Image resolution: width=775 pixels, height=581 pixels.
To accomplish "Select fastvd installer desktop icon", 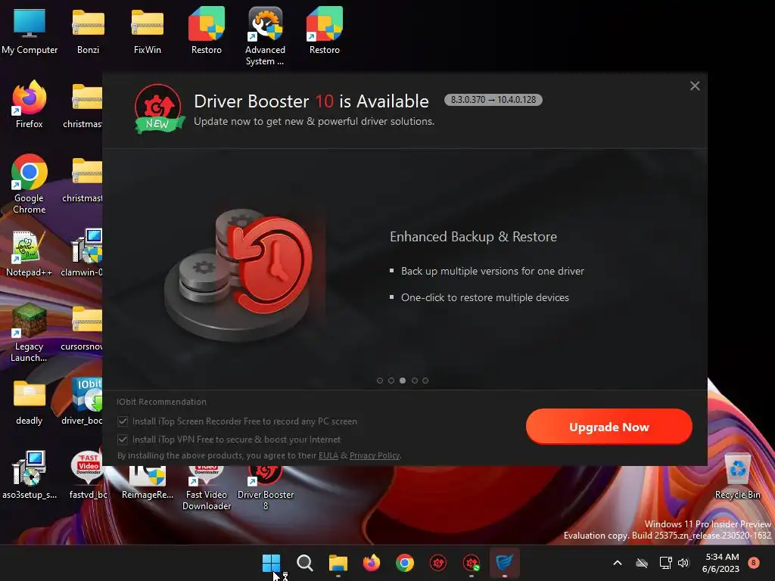I will (88, 475).
